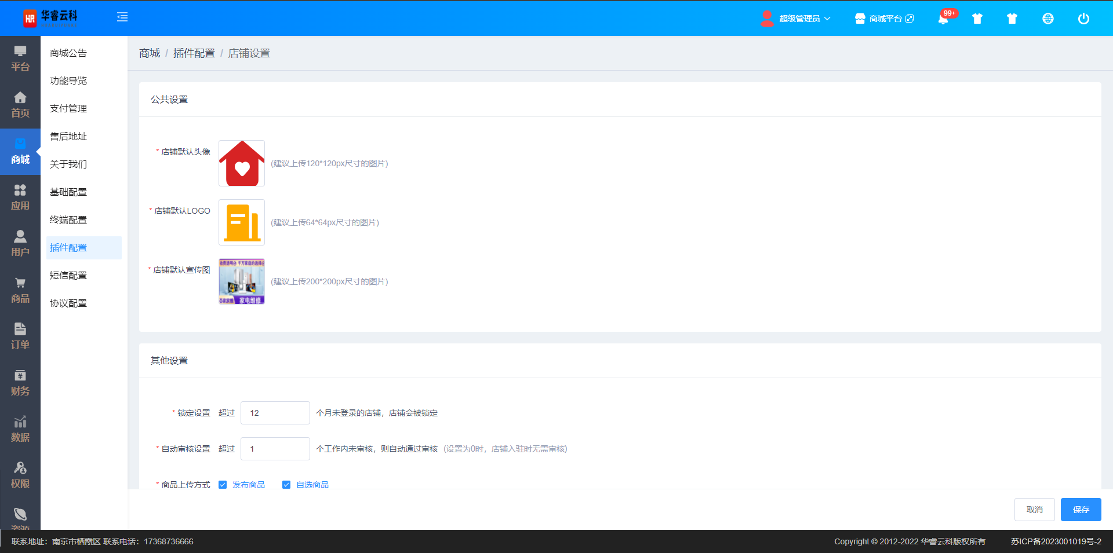Open the globe language icon
This screenshot has height=553, width=1113.
coord(1047,19)
